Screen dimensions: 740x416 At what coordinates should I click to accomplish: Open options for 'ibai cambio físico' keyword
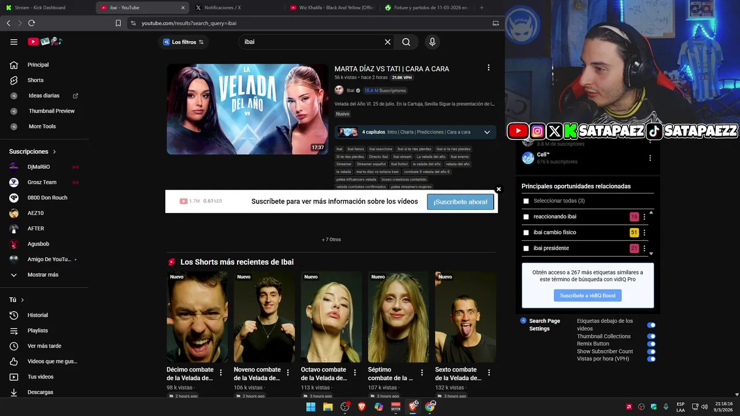click(644, 232)
